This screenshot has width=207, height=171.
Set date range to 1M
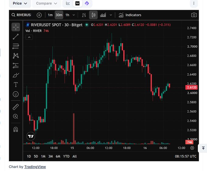point(43,156)
